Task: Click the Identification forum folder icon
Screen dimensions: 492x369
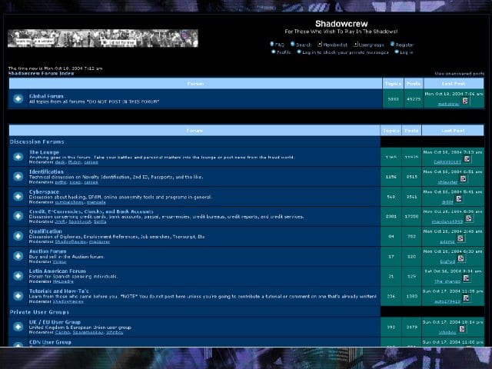Action: click(x=18, y=176)
